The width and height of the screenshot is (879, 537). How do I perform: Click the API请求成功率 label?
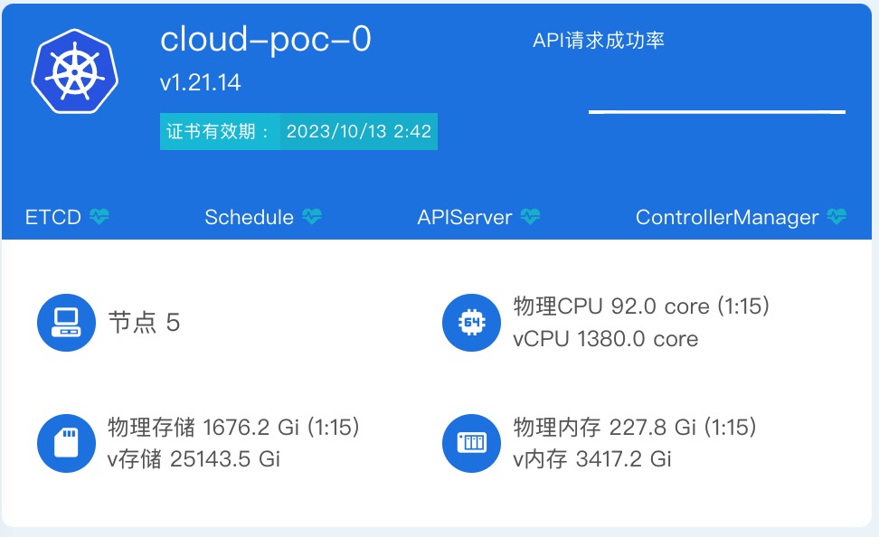599,41
